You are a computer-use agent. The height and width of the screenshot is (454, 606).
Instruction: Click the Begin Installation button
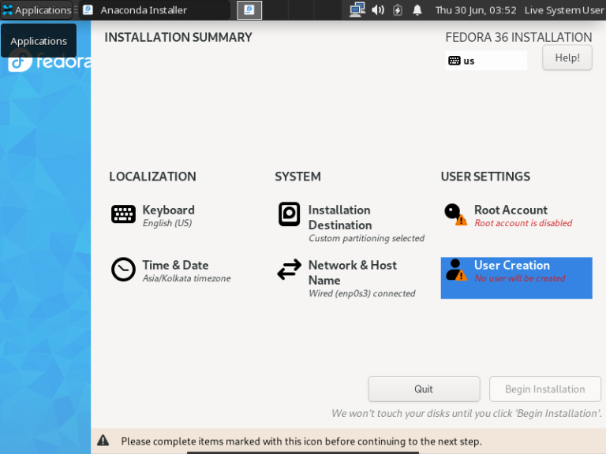(545, 389)
